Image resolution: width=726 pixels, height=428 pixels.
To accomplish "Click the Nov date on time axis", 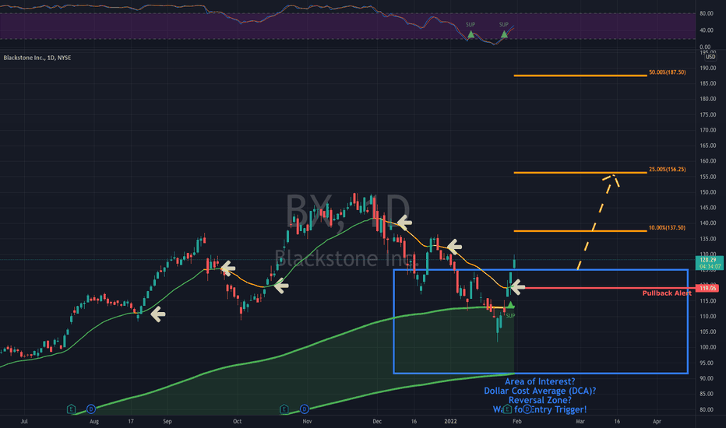I will [x=307, y=422].
